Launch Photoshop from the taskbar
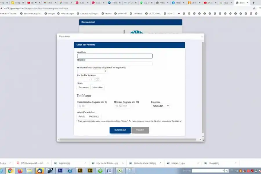 click(60, 171)
